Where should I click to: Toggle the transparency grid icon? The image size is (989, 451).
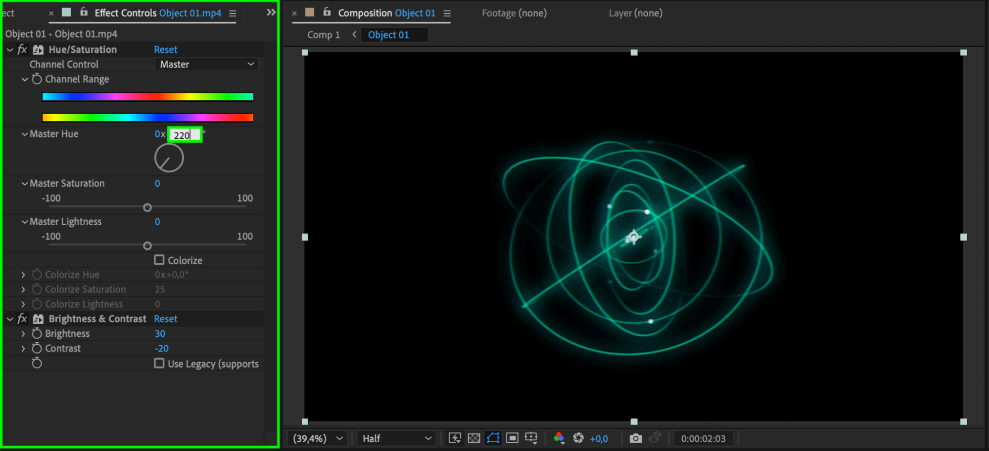[473, 438]
